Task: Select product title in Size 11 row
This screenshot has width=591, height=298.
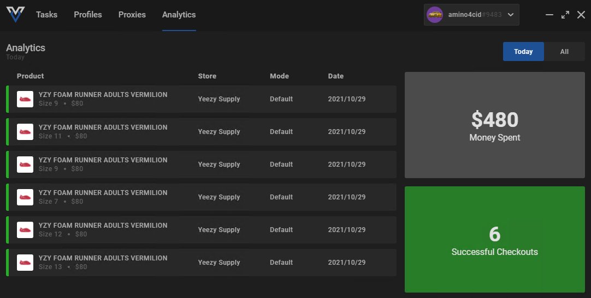Action: click(x=103, y=127)
